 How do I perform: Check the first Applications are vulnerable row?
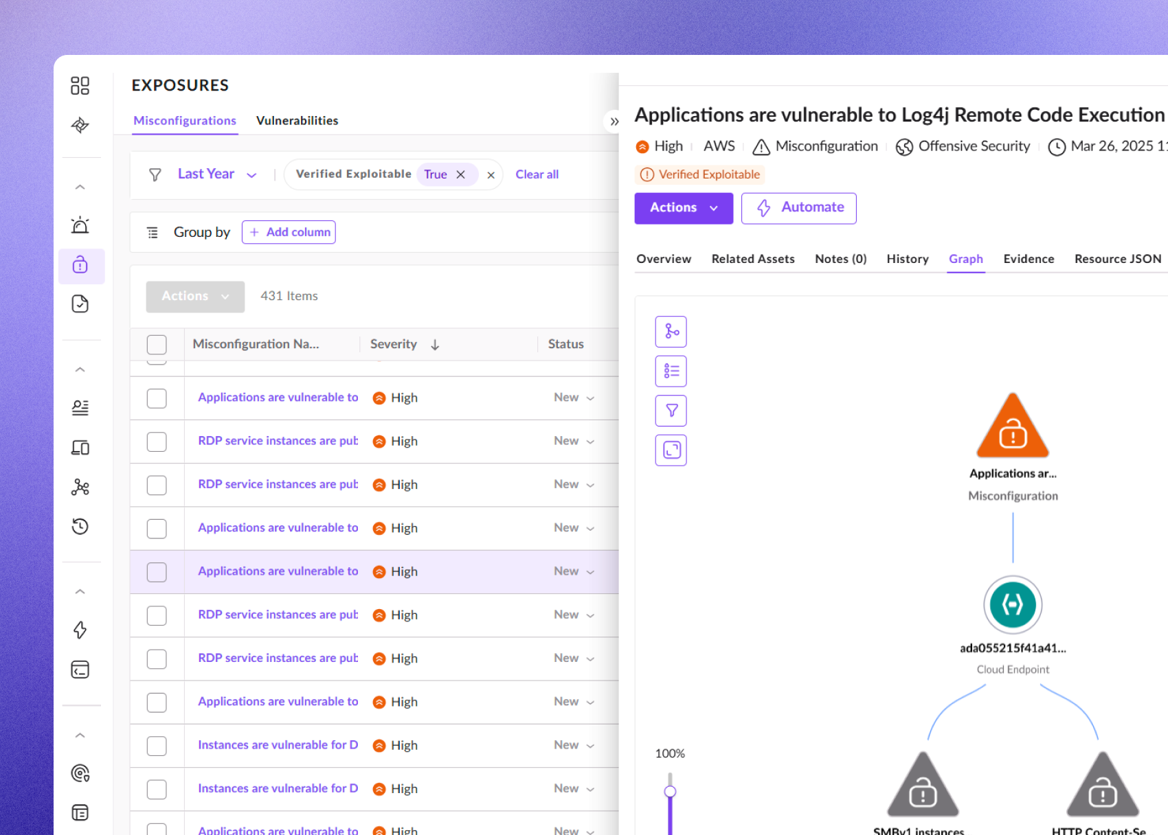(x=157, y=398)
